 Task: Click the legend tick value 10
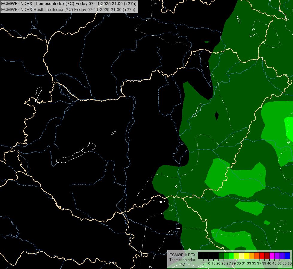(x=208, y=263)
